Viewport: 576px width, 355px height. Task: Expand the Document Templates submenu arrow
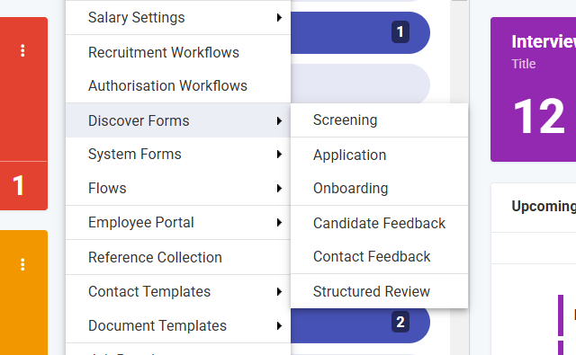point(279,325)
